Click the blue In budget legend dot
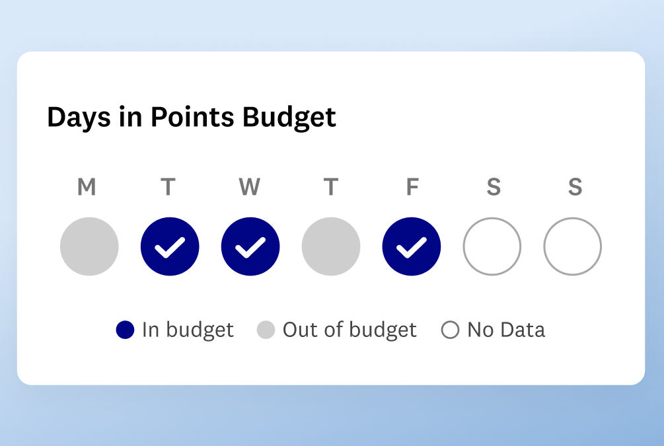Screen dimensions: 664x446 [x=125, y=330]
